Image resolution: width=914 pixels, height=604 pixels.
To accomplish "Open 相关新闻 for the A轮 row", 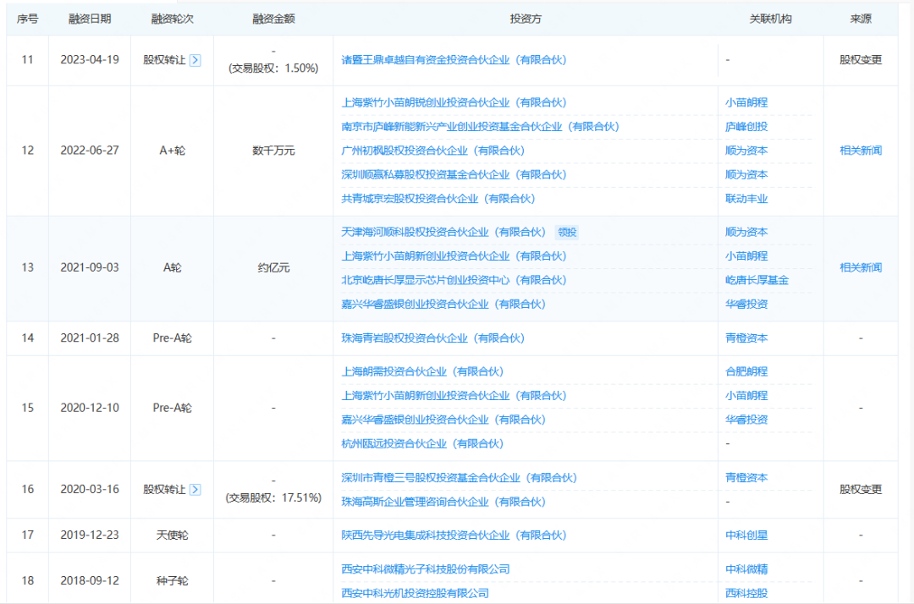I will coord(860,267).
